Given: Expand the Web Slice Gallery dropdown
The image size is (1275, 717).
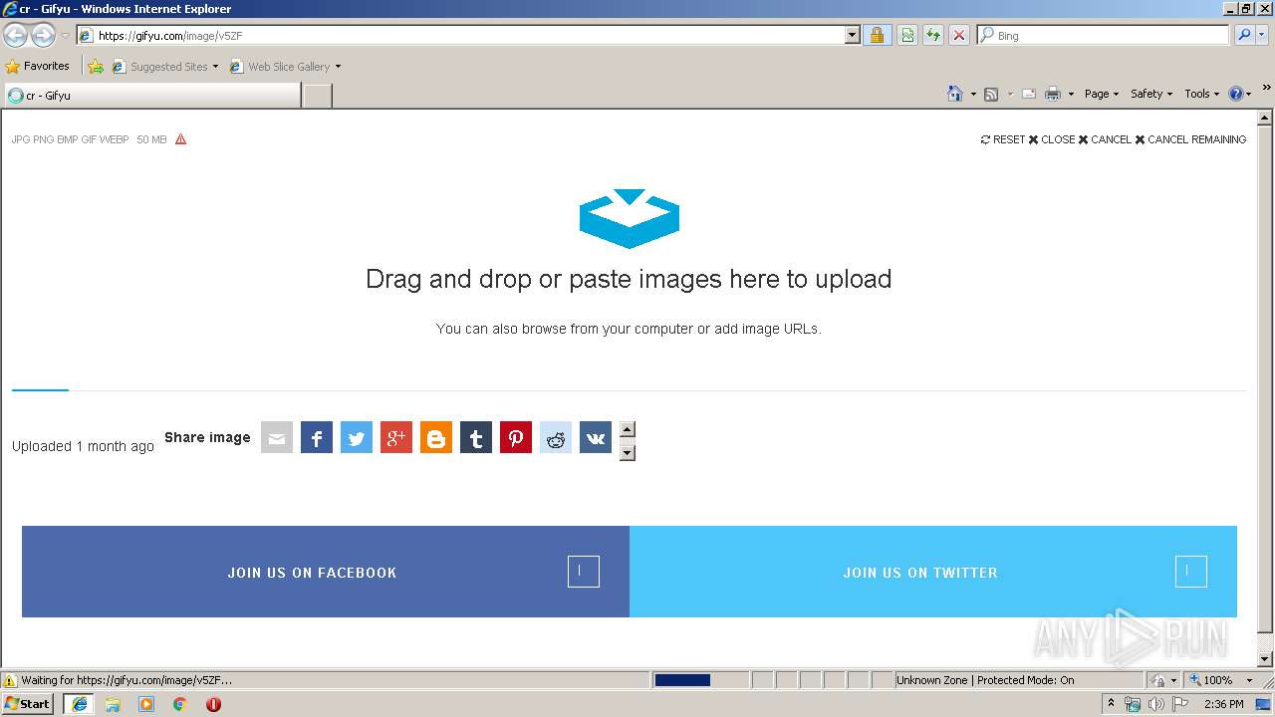Looking at the screenshot, I should pos(338,67).
